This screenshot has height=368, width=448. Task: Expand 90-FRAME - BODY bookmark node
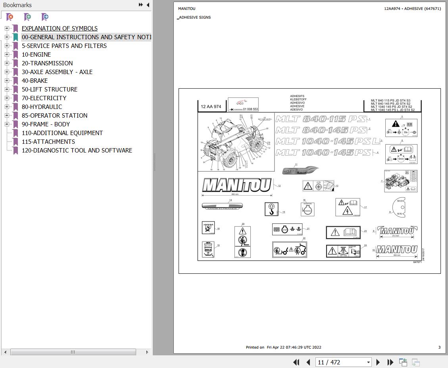point(7,124)
